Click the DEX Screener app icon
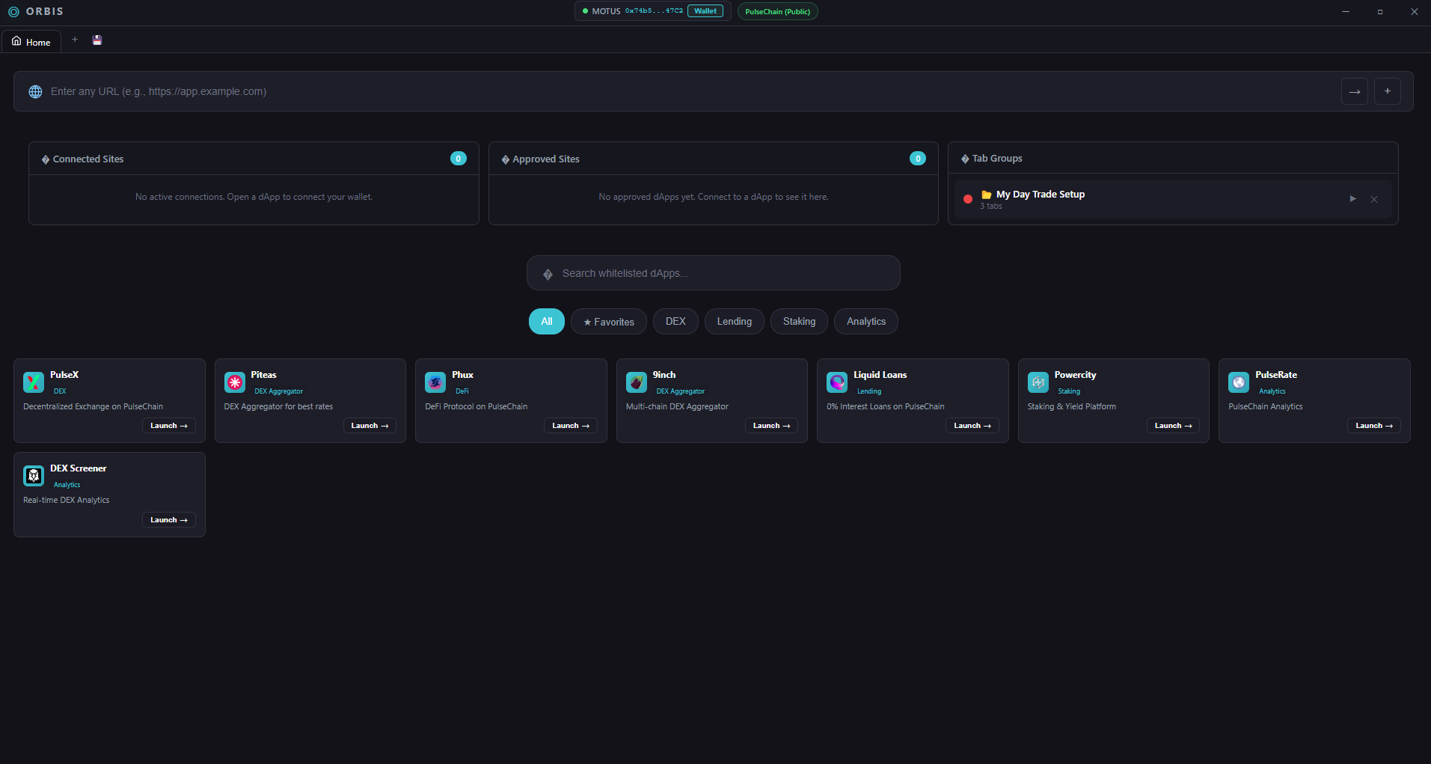The image size is (1431, 764). point(34,476)
